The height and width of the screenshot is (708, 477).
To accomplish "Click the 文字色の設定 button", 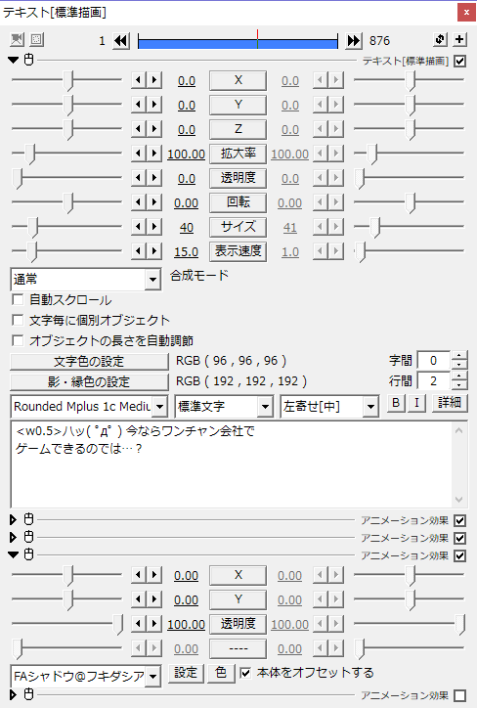I will [x=89, y=361].
